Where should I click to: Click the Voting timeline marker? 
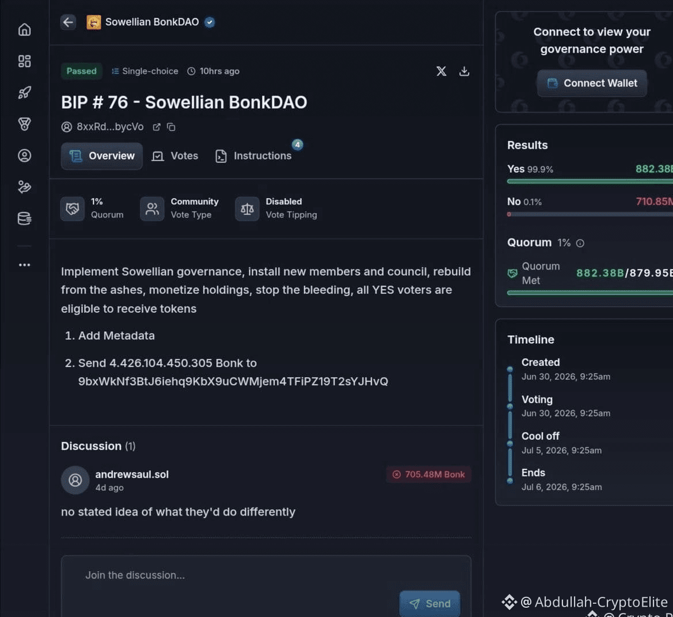tap(510, 406)
